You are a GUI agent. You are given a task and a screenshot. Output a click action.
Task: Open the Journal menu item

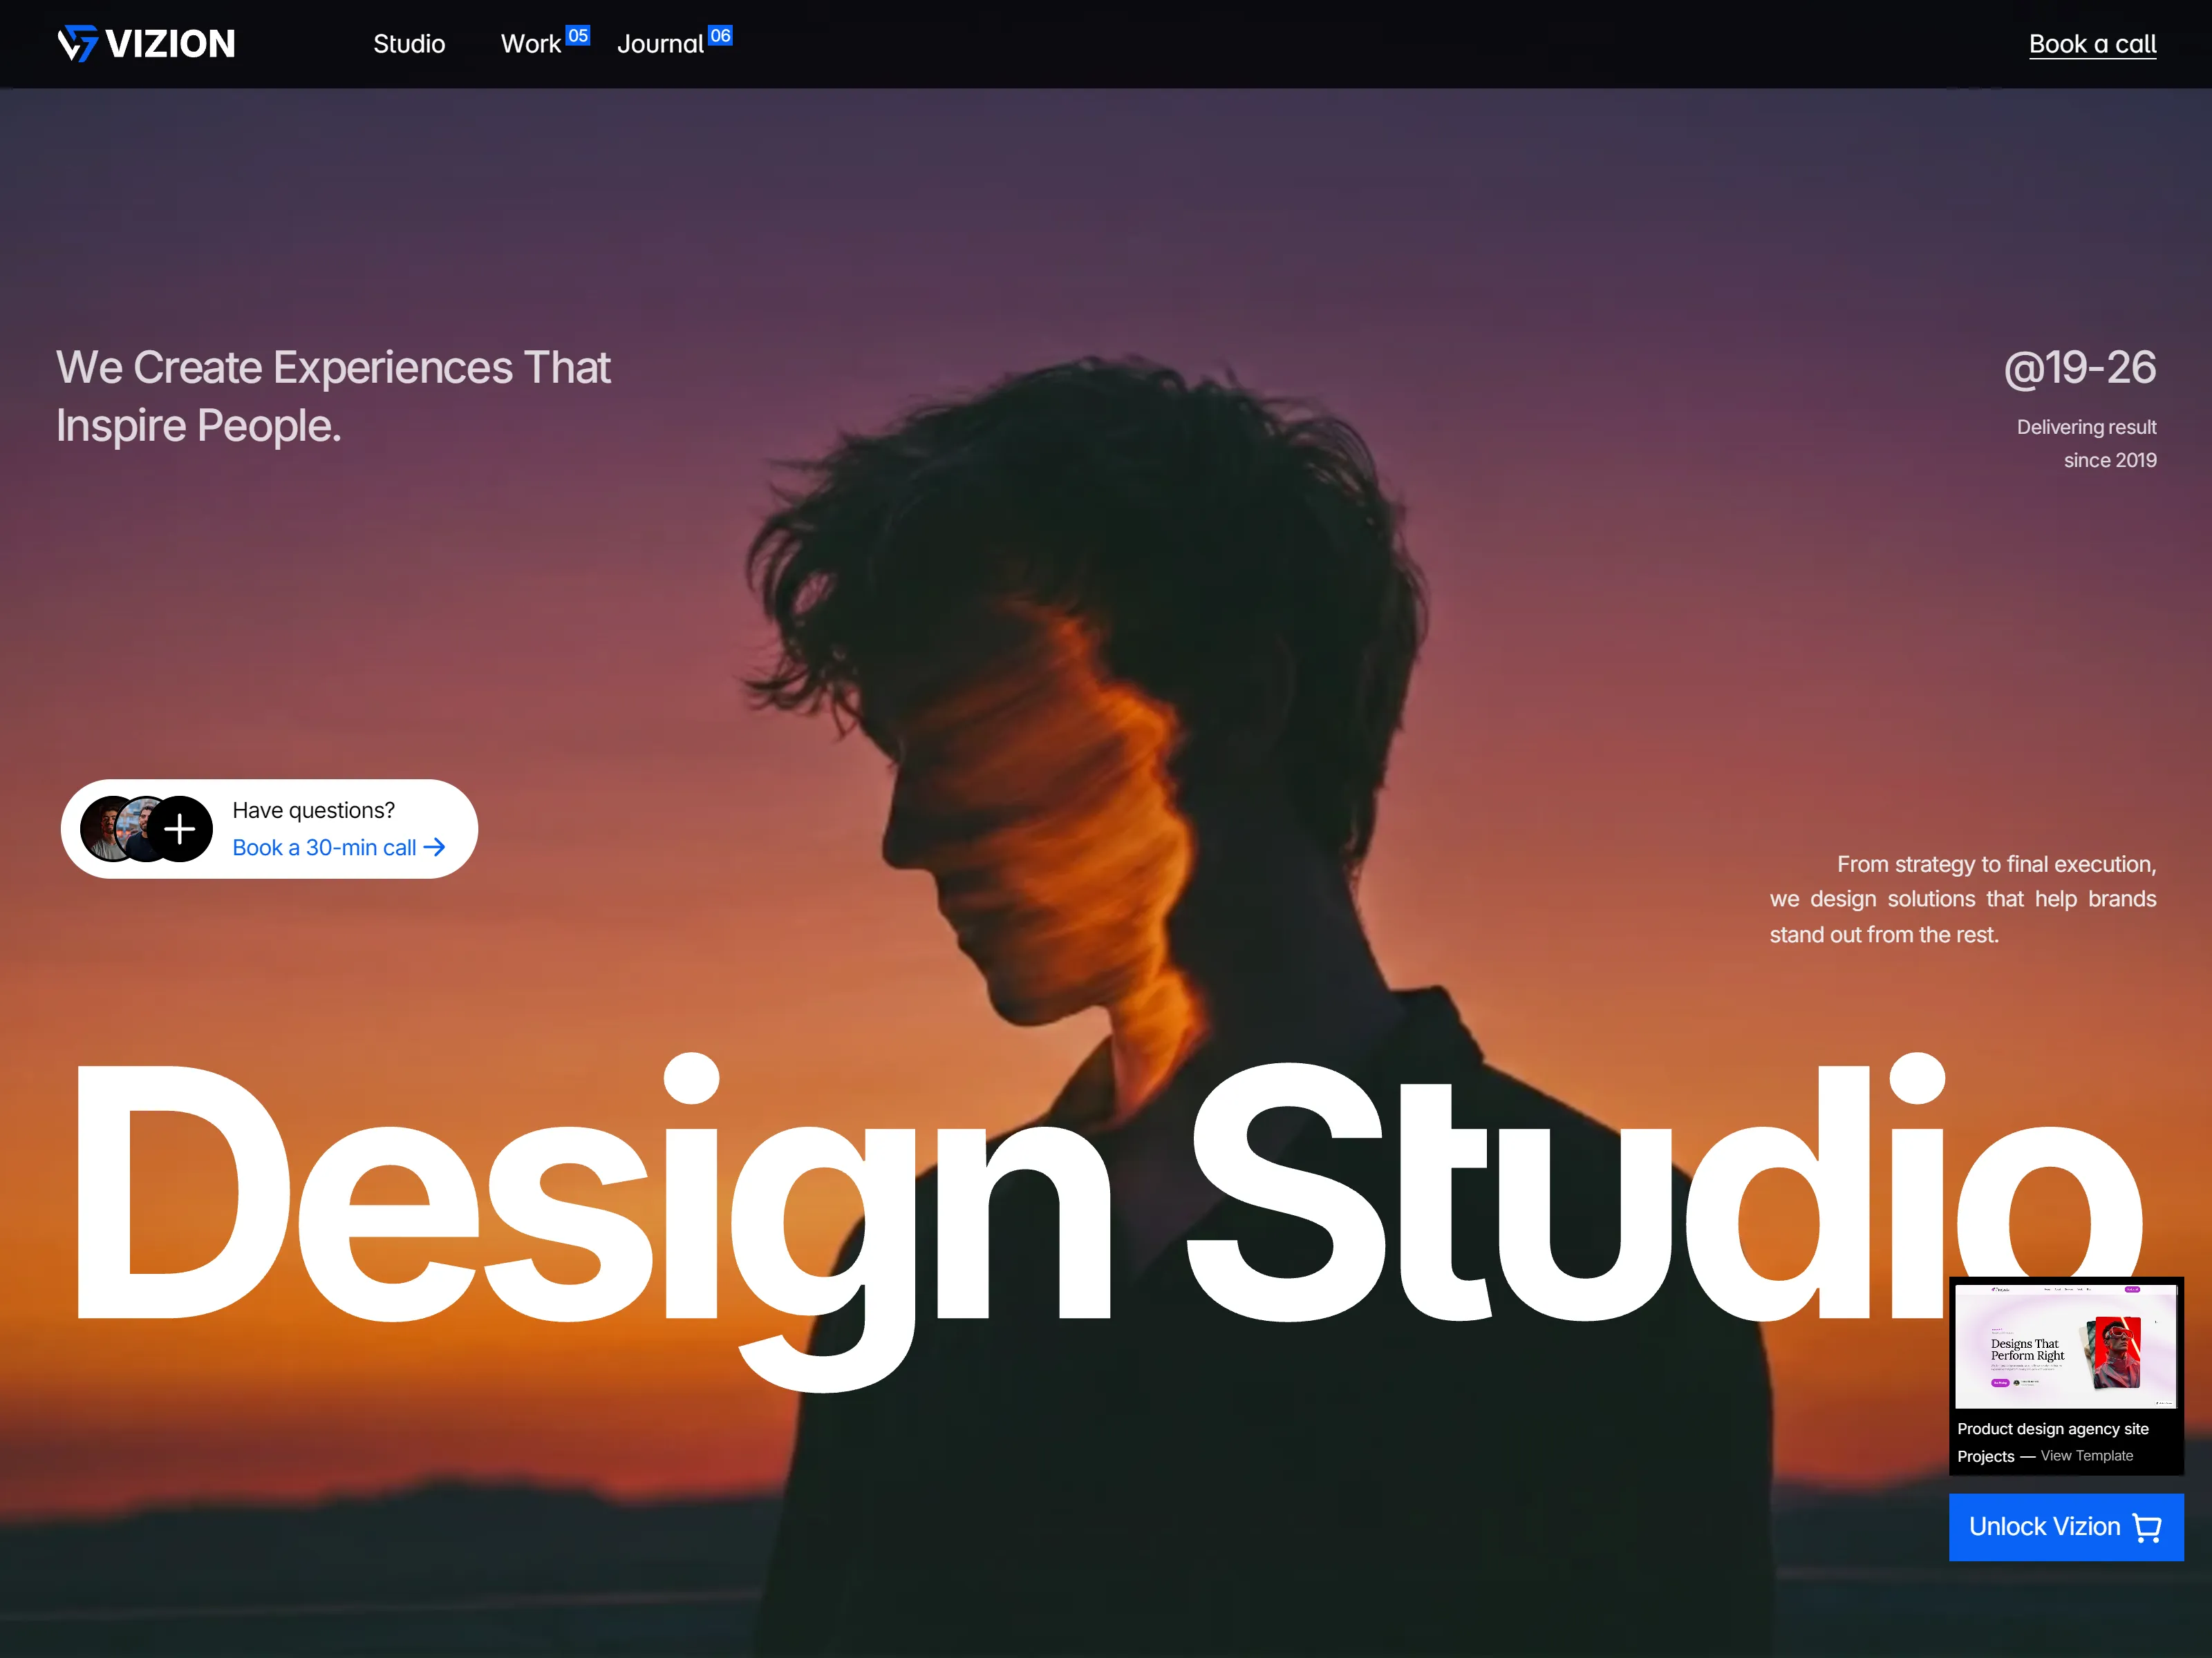660,44
